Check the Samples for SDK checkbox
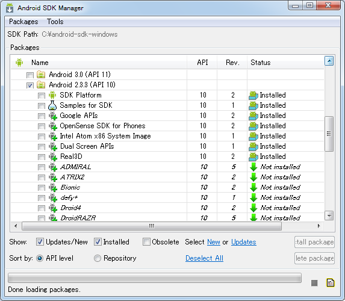The width and height of the screenshot is (345, 301). 42,106
